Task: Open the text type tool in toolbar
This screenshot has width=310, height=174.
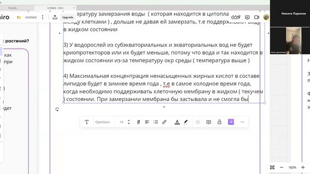Action: coord(87,122)
